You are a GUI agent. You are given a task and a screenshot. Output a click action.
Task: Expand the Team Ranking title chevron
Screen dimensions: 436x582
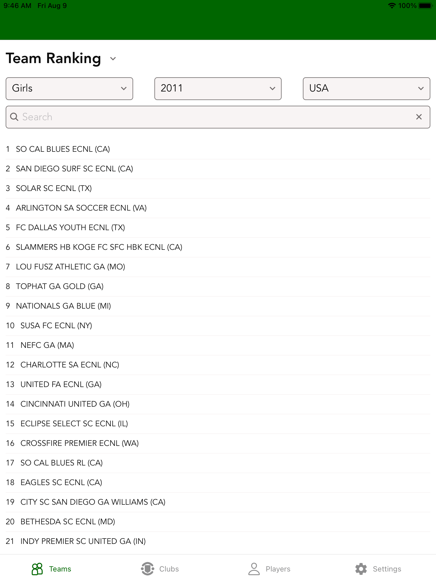point(113,59)
